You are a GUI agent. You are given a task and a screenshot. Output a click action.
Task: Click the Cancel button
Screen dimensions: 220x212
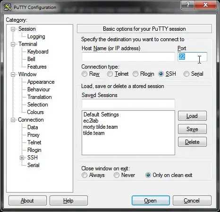192,201
